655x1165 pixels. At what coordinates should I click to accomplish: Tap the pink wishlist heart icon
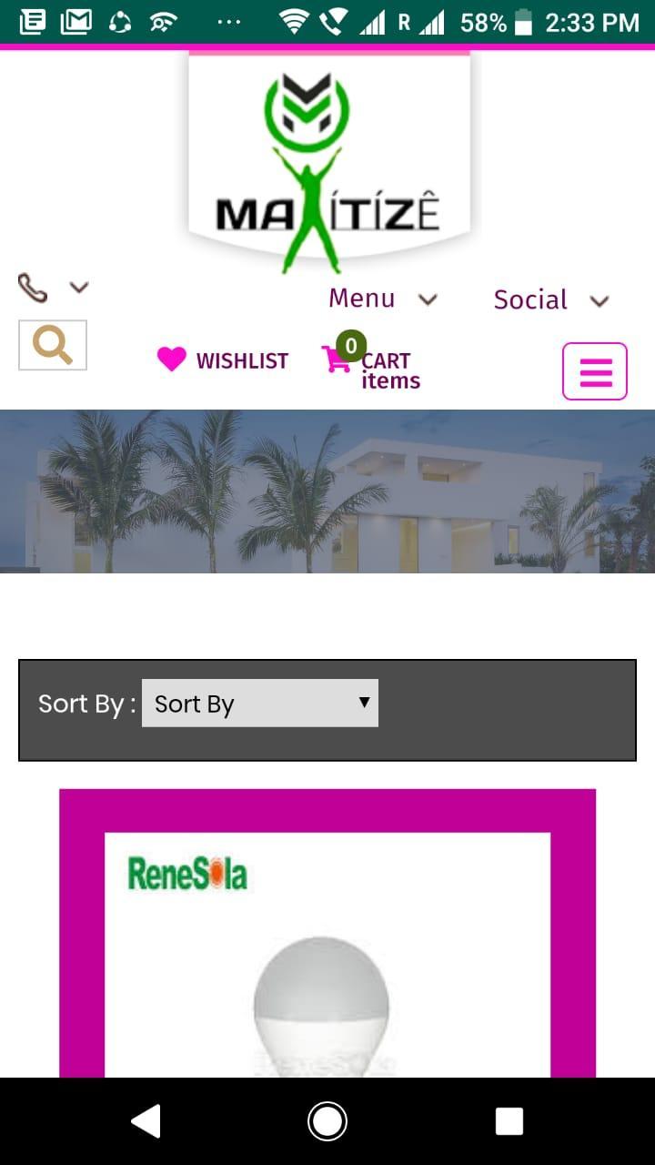tap(171, 360)
